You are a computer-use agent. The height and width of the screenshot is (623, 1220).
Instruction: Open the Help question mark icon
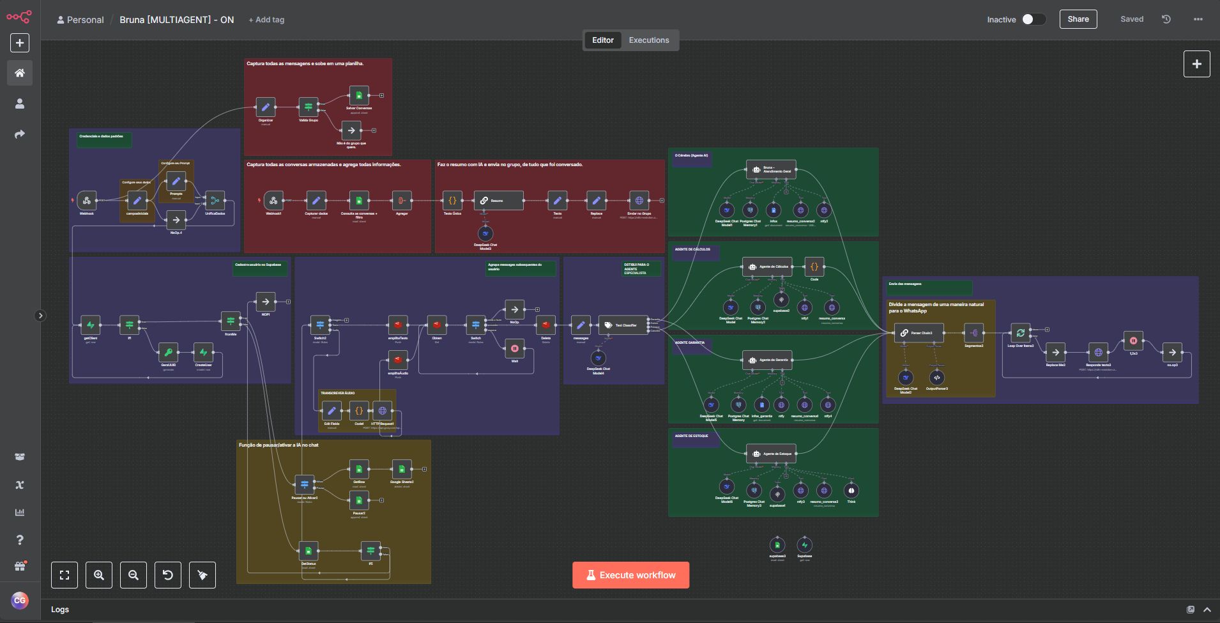[20, 540]
